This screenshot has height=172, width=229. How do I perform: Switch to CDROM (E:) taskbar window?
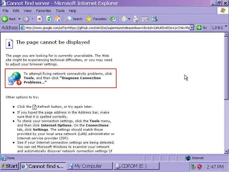[x=136, y=166]
